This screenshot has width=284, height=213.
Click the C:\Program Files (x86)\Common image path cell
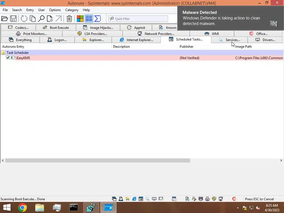(259, 58)
